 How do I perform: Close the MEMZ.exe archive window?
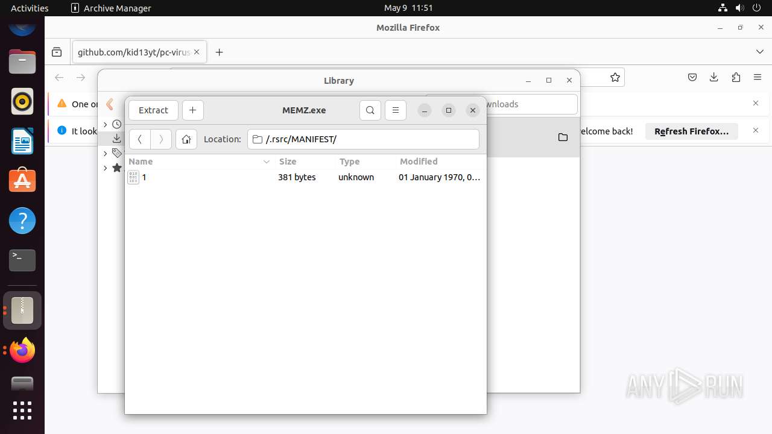[473, 110]
